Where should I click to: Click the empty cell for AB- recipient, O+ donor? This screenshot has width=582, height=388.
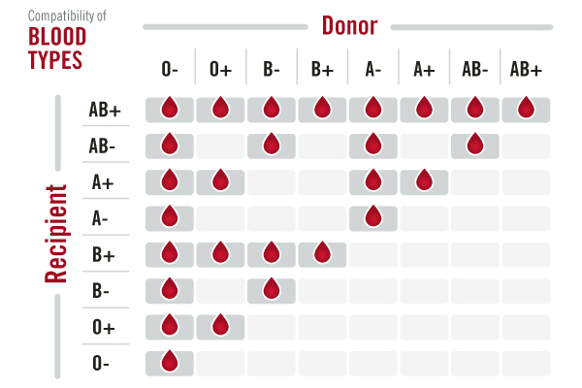(x=220, y=145)
